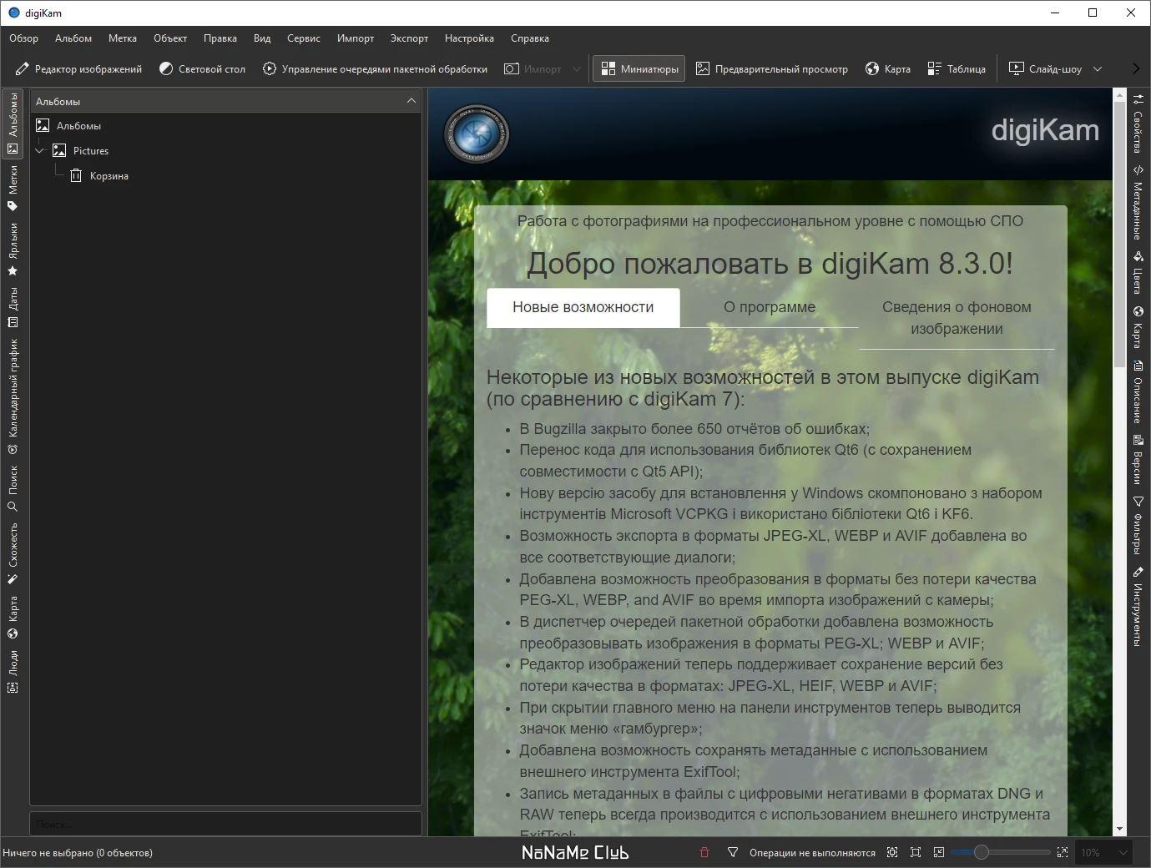
Task: Open the People (Люди) left sidebar tab
Action: click(x=13, y=672)
